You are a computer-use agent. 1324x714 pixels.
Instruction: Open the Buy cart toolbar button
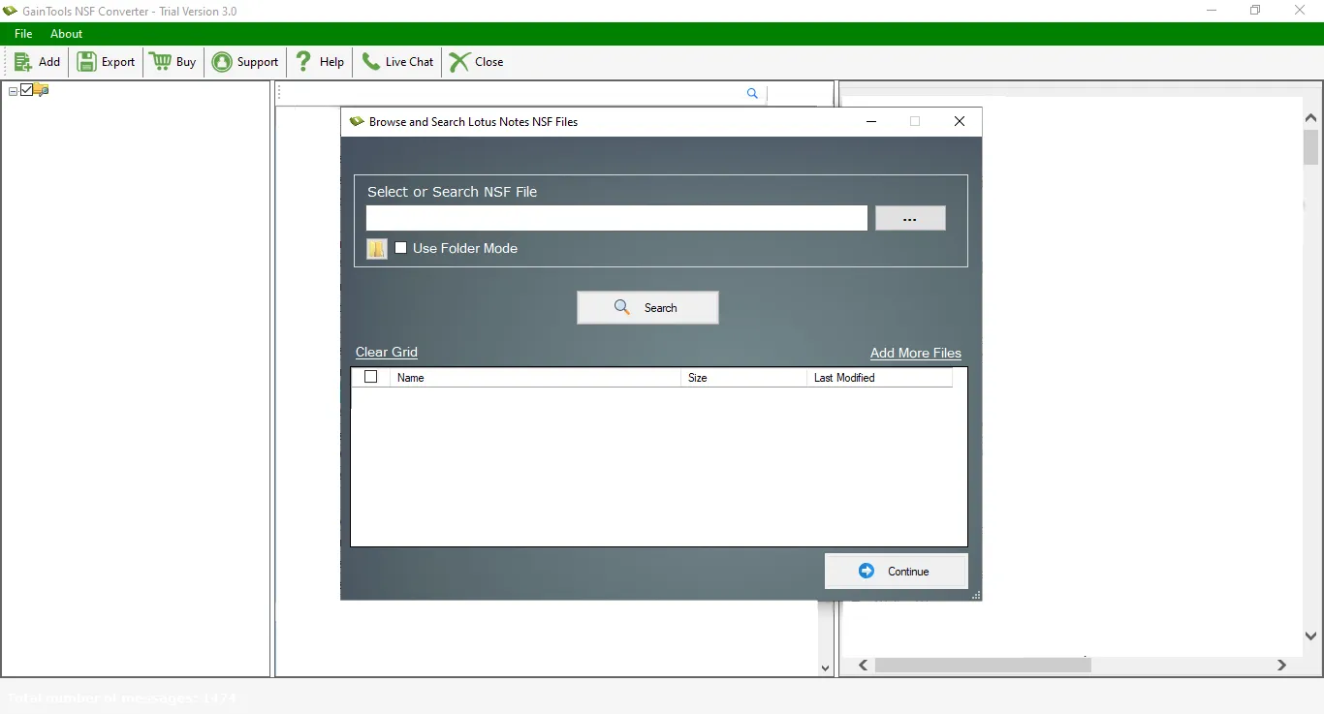click(174, 62)
